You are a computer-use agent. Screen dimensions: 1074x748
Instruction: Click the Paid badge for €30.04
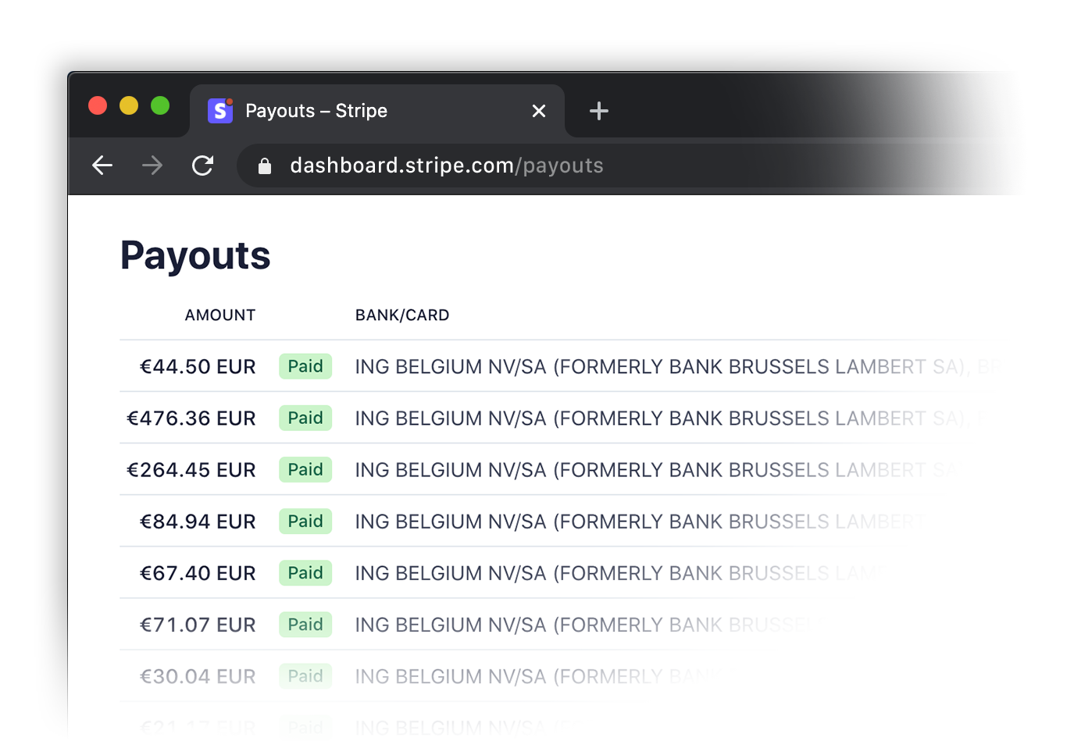point(305,675)
